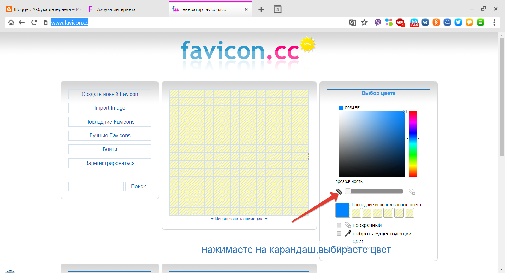
Task: Pick a hue on the rainbow bar
Action: (413, 144)
